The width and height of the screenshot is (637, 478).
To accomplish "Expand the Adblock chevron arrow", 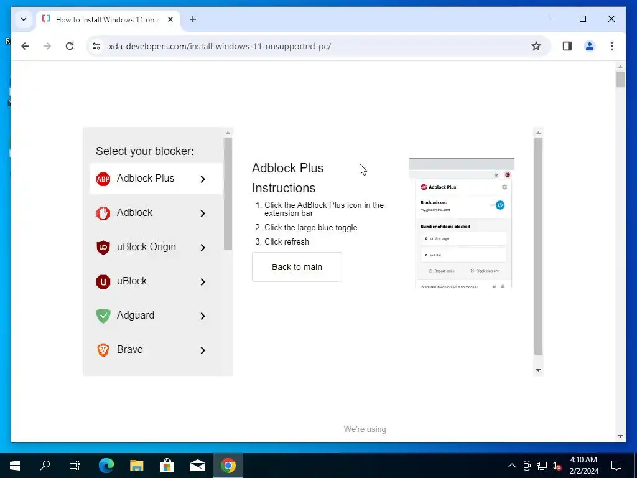I will (203, 213).
